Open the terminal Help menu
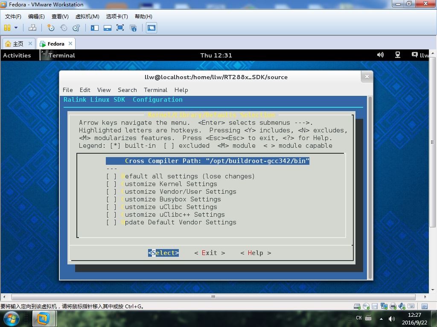Image resolution: width=437 pixels, height=327 pixels. coord(181,90)
